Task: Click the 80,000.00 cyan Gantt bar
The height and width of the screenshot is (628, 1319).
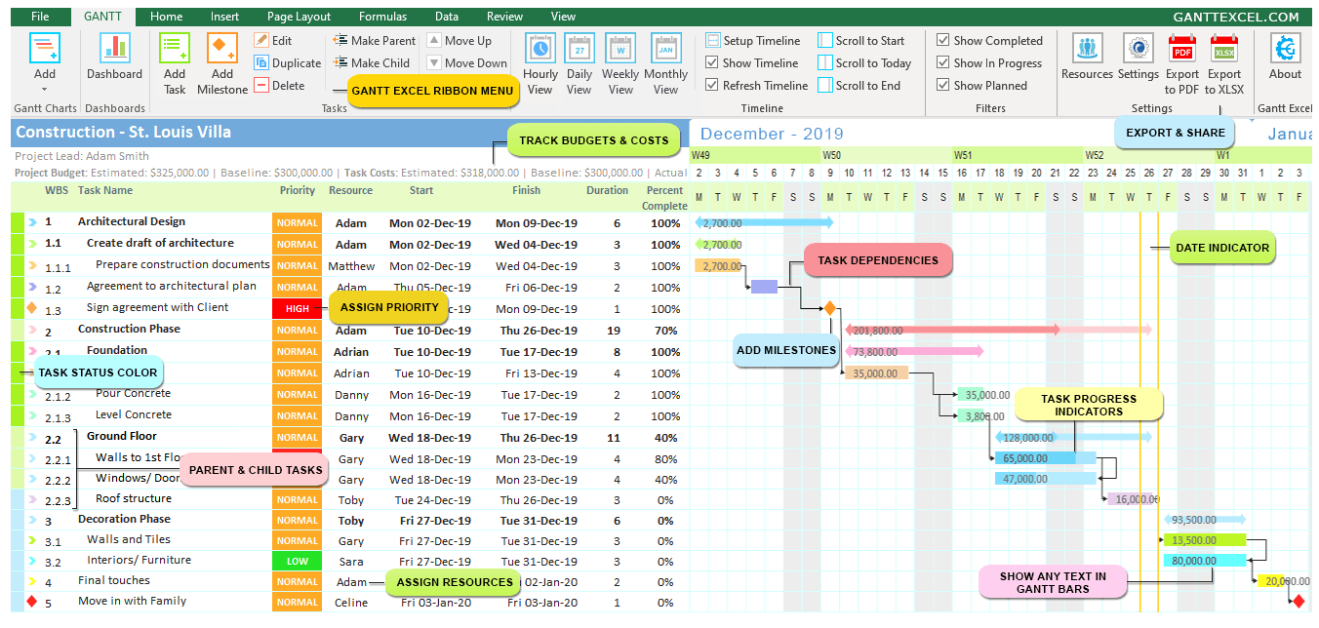Action: tap(1205, 561)
